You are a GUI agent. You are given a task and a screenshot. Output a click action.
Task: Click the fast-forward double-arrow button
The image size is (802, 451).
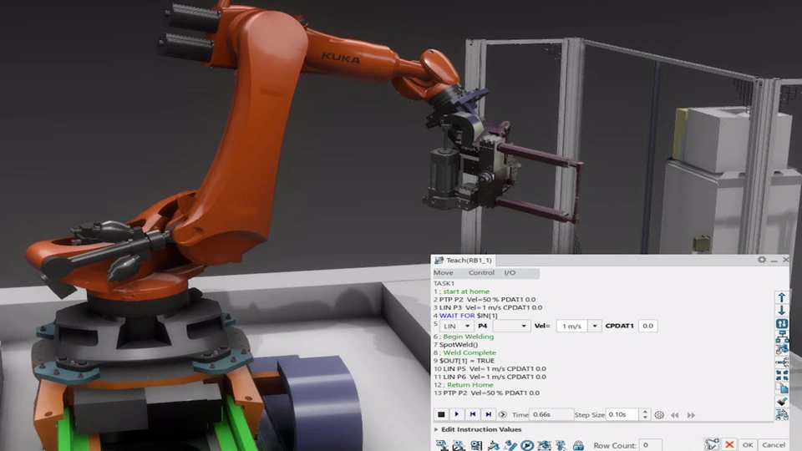point(691,415)
